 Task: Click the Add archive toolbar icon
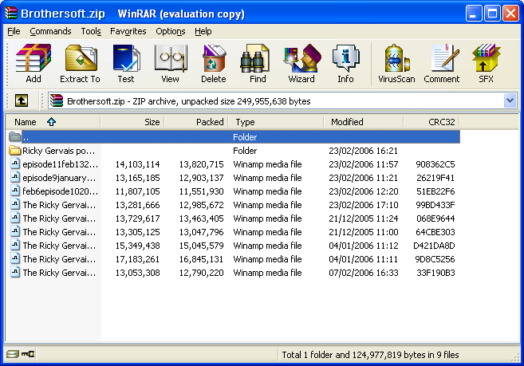pyautogui.click(x=33, y=64)
